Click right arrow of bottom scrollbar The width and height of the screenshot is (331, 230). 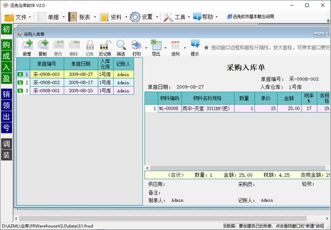click(327, 218)
